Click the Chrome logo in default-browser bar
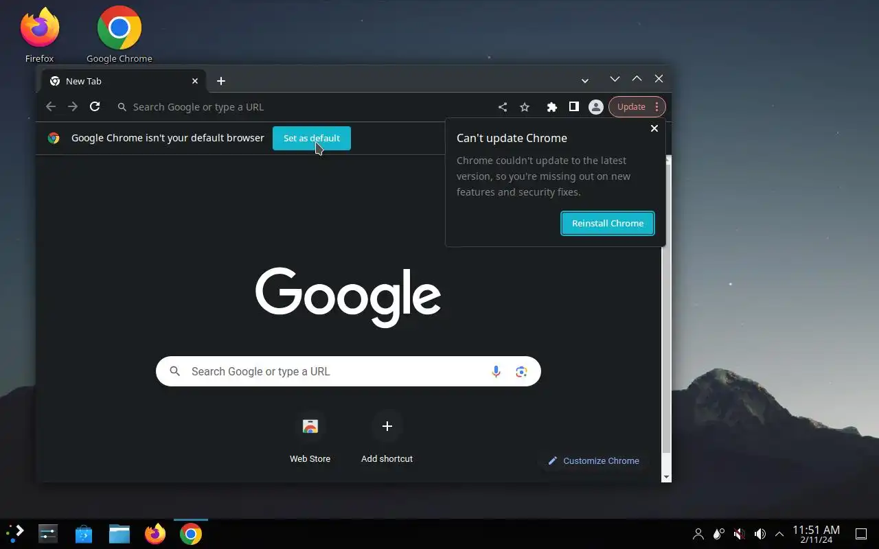Viewport: 879px width, 549px height. pos(54,138)
